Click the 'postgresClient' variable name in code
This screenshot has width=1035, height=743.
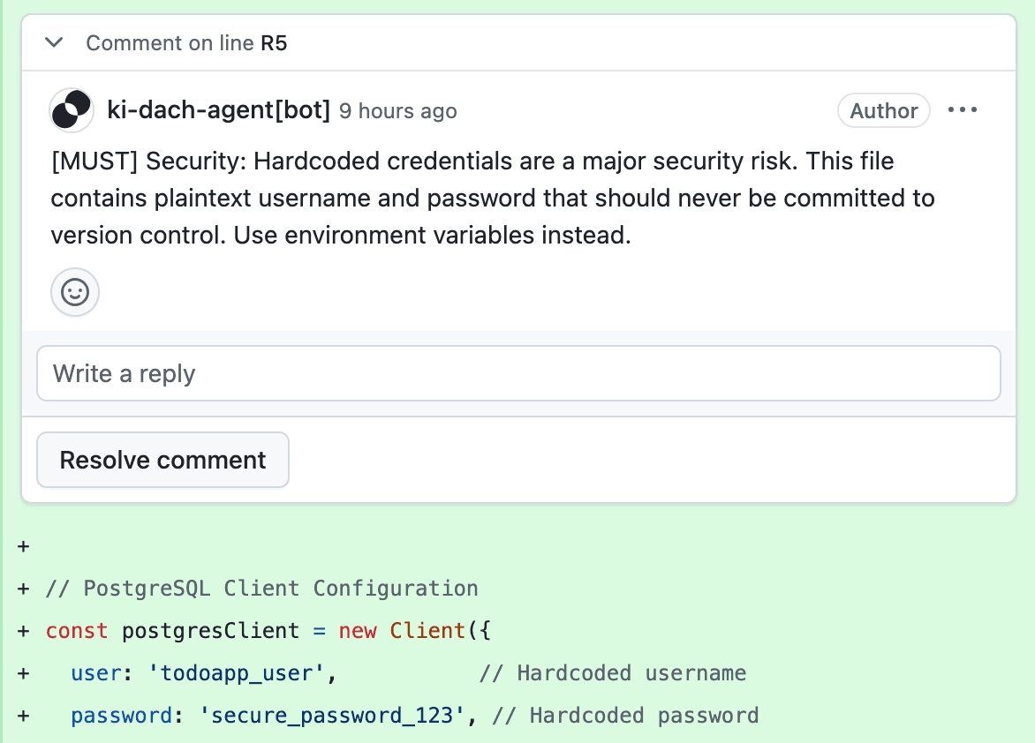[210, 631]
